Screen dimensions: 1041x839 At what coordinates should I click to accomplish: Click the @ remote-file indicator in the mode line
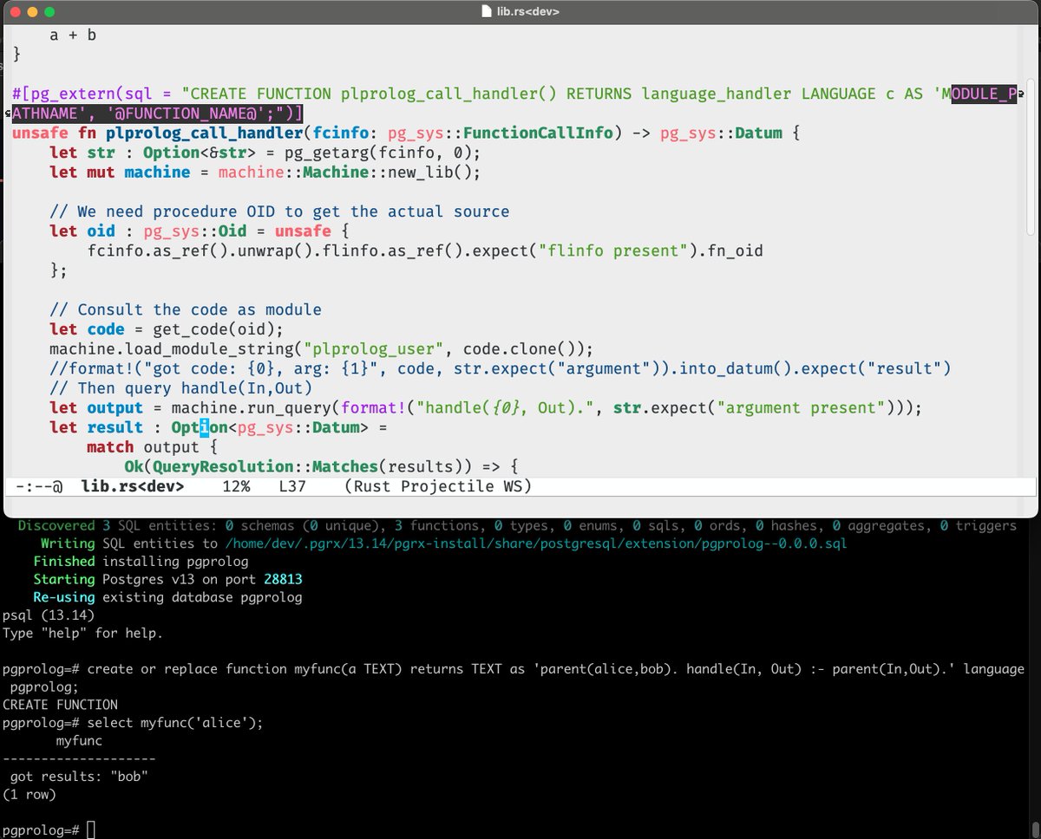click(57, 486)
